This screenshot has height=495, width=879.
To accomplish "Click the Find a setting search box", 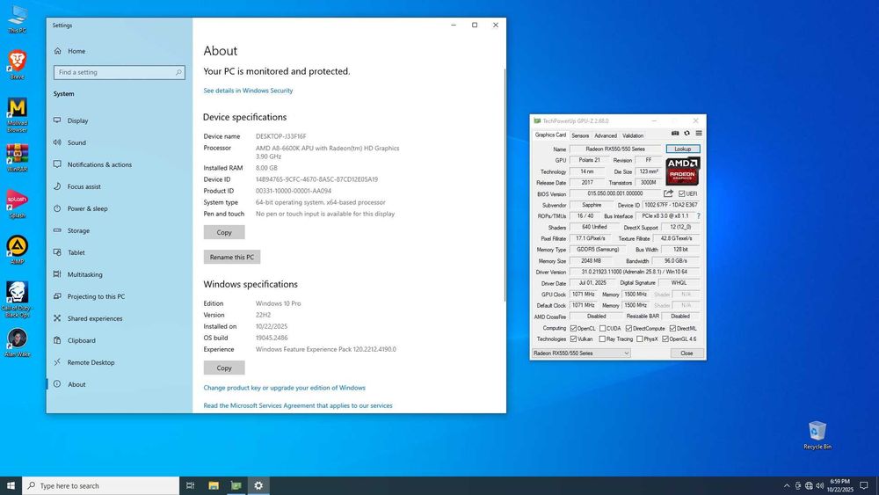I will (120, 72).
